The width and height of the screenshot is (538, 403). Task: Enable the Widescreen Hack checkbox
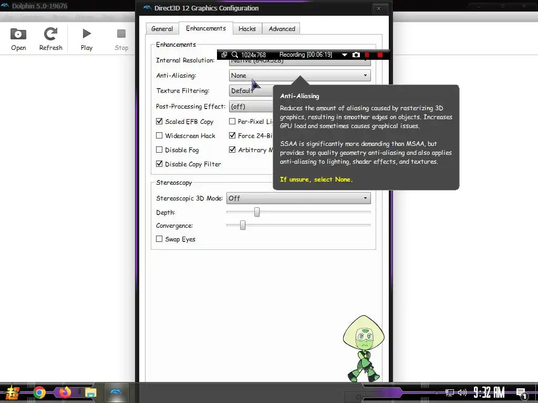tap(159, 135)
